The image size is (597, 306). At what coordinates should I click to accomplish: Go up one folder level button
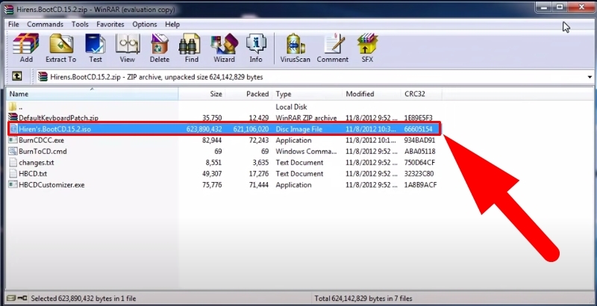coord(17,76)
